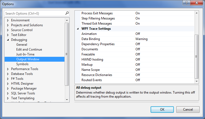
Task: Select Just-In-Time under Debugging
Action: pos(25,54)
